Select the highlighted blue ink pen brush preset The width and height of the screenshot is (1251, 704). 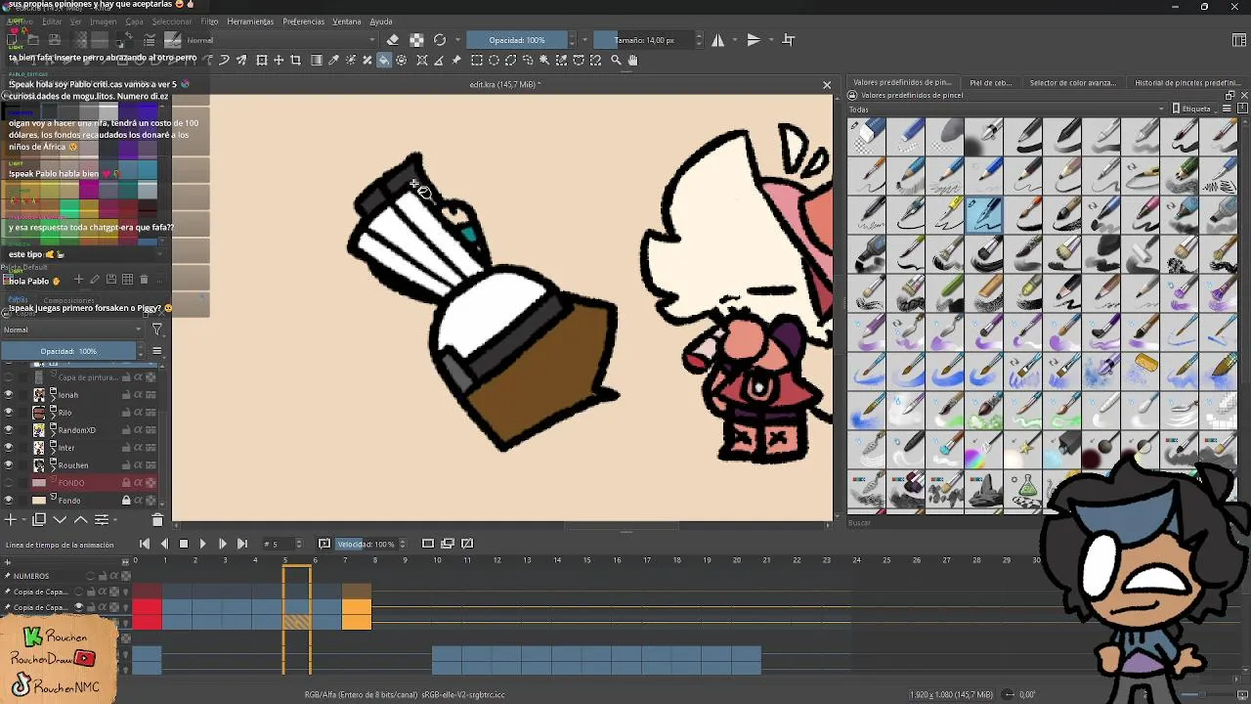pos(985,214)
